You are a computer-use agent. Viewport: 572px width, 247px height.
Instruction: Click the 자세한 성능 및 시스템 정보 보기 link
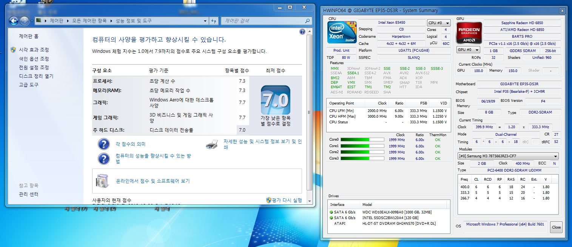263,144
